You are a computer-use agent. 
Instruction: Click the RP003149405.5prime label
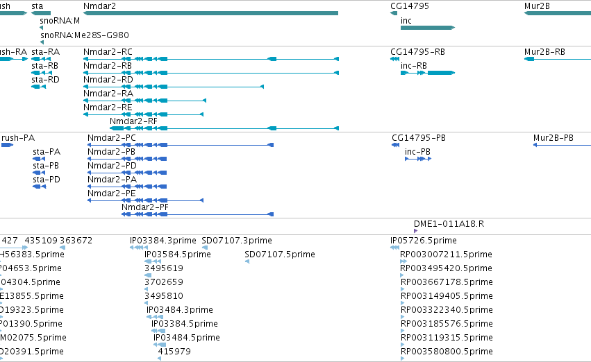coord(447,297)
